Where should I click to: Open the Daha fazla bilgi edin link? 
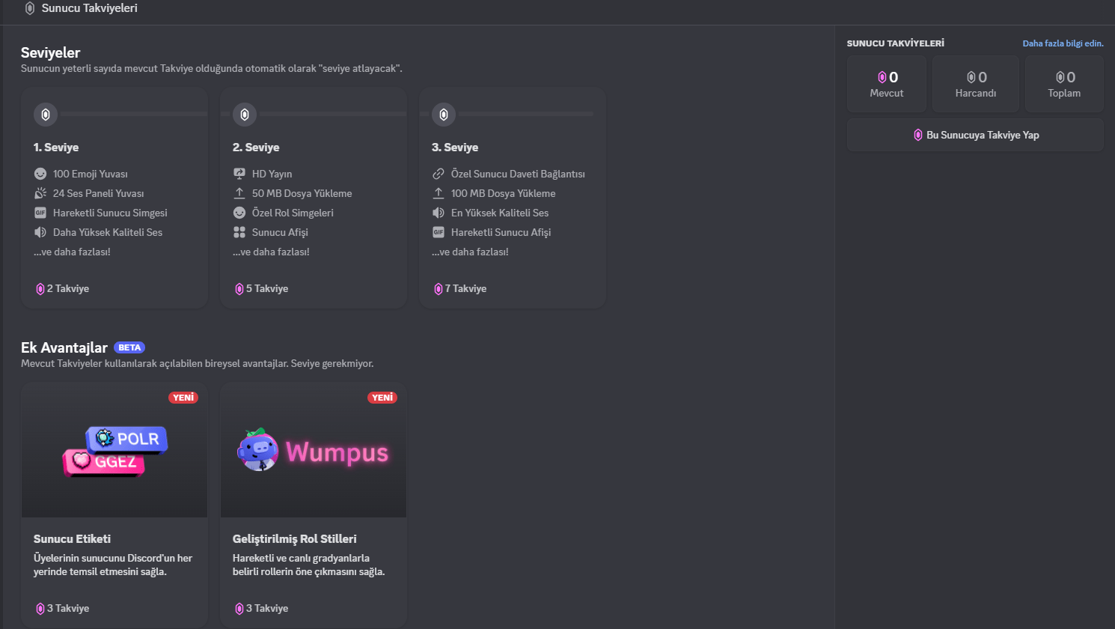click(1063, 43)
